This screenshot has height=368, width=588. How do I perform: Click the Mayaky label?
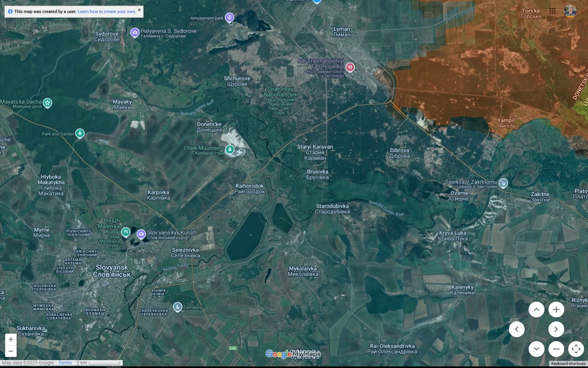coord(122,104)
